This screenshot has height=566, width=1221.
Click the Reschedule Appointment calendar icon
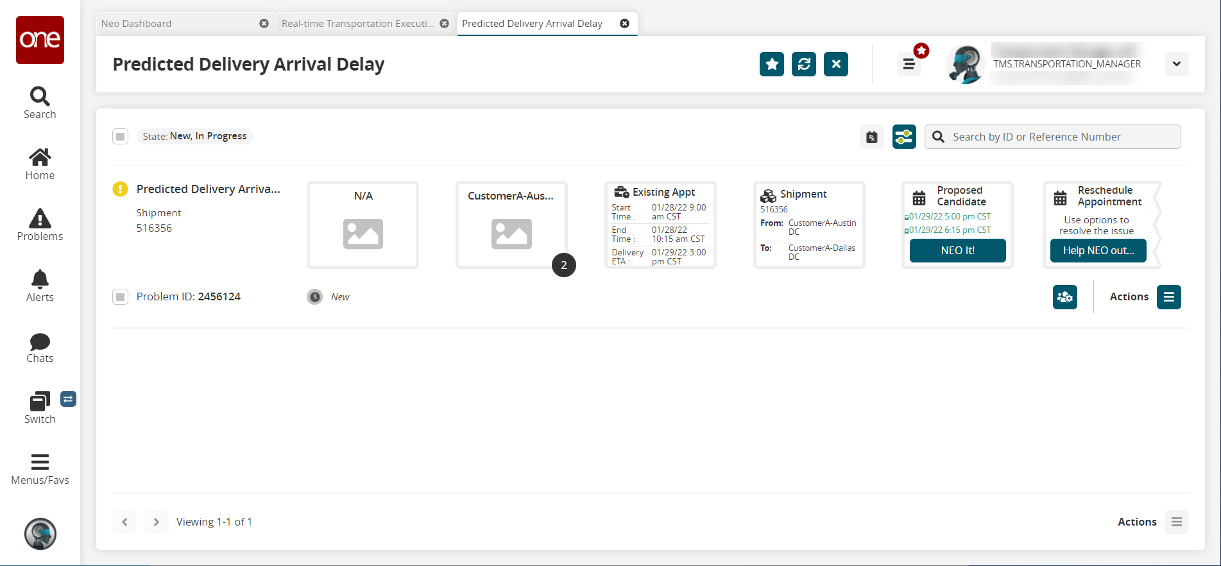coord(1061,198)
